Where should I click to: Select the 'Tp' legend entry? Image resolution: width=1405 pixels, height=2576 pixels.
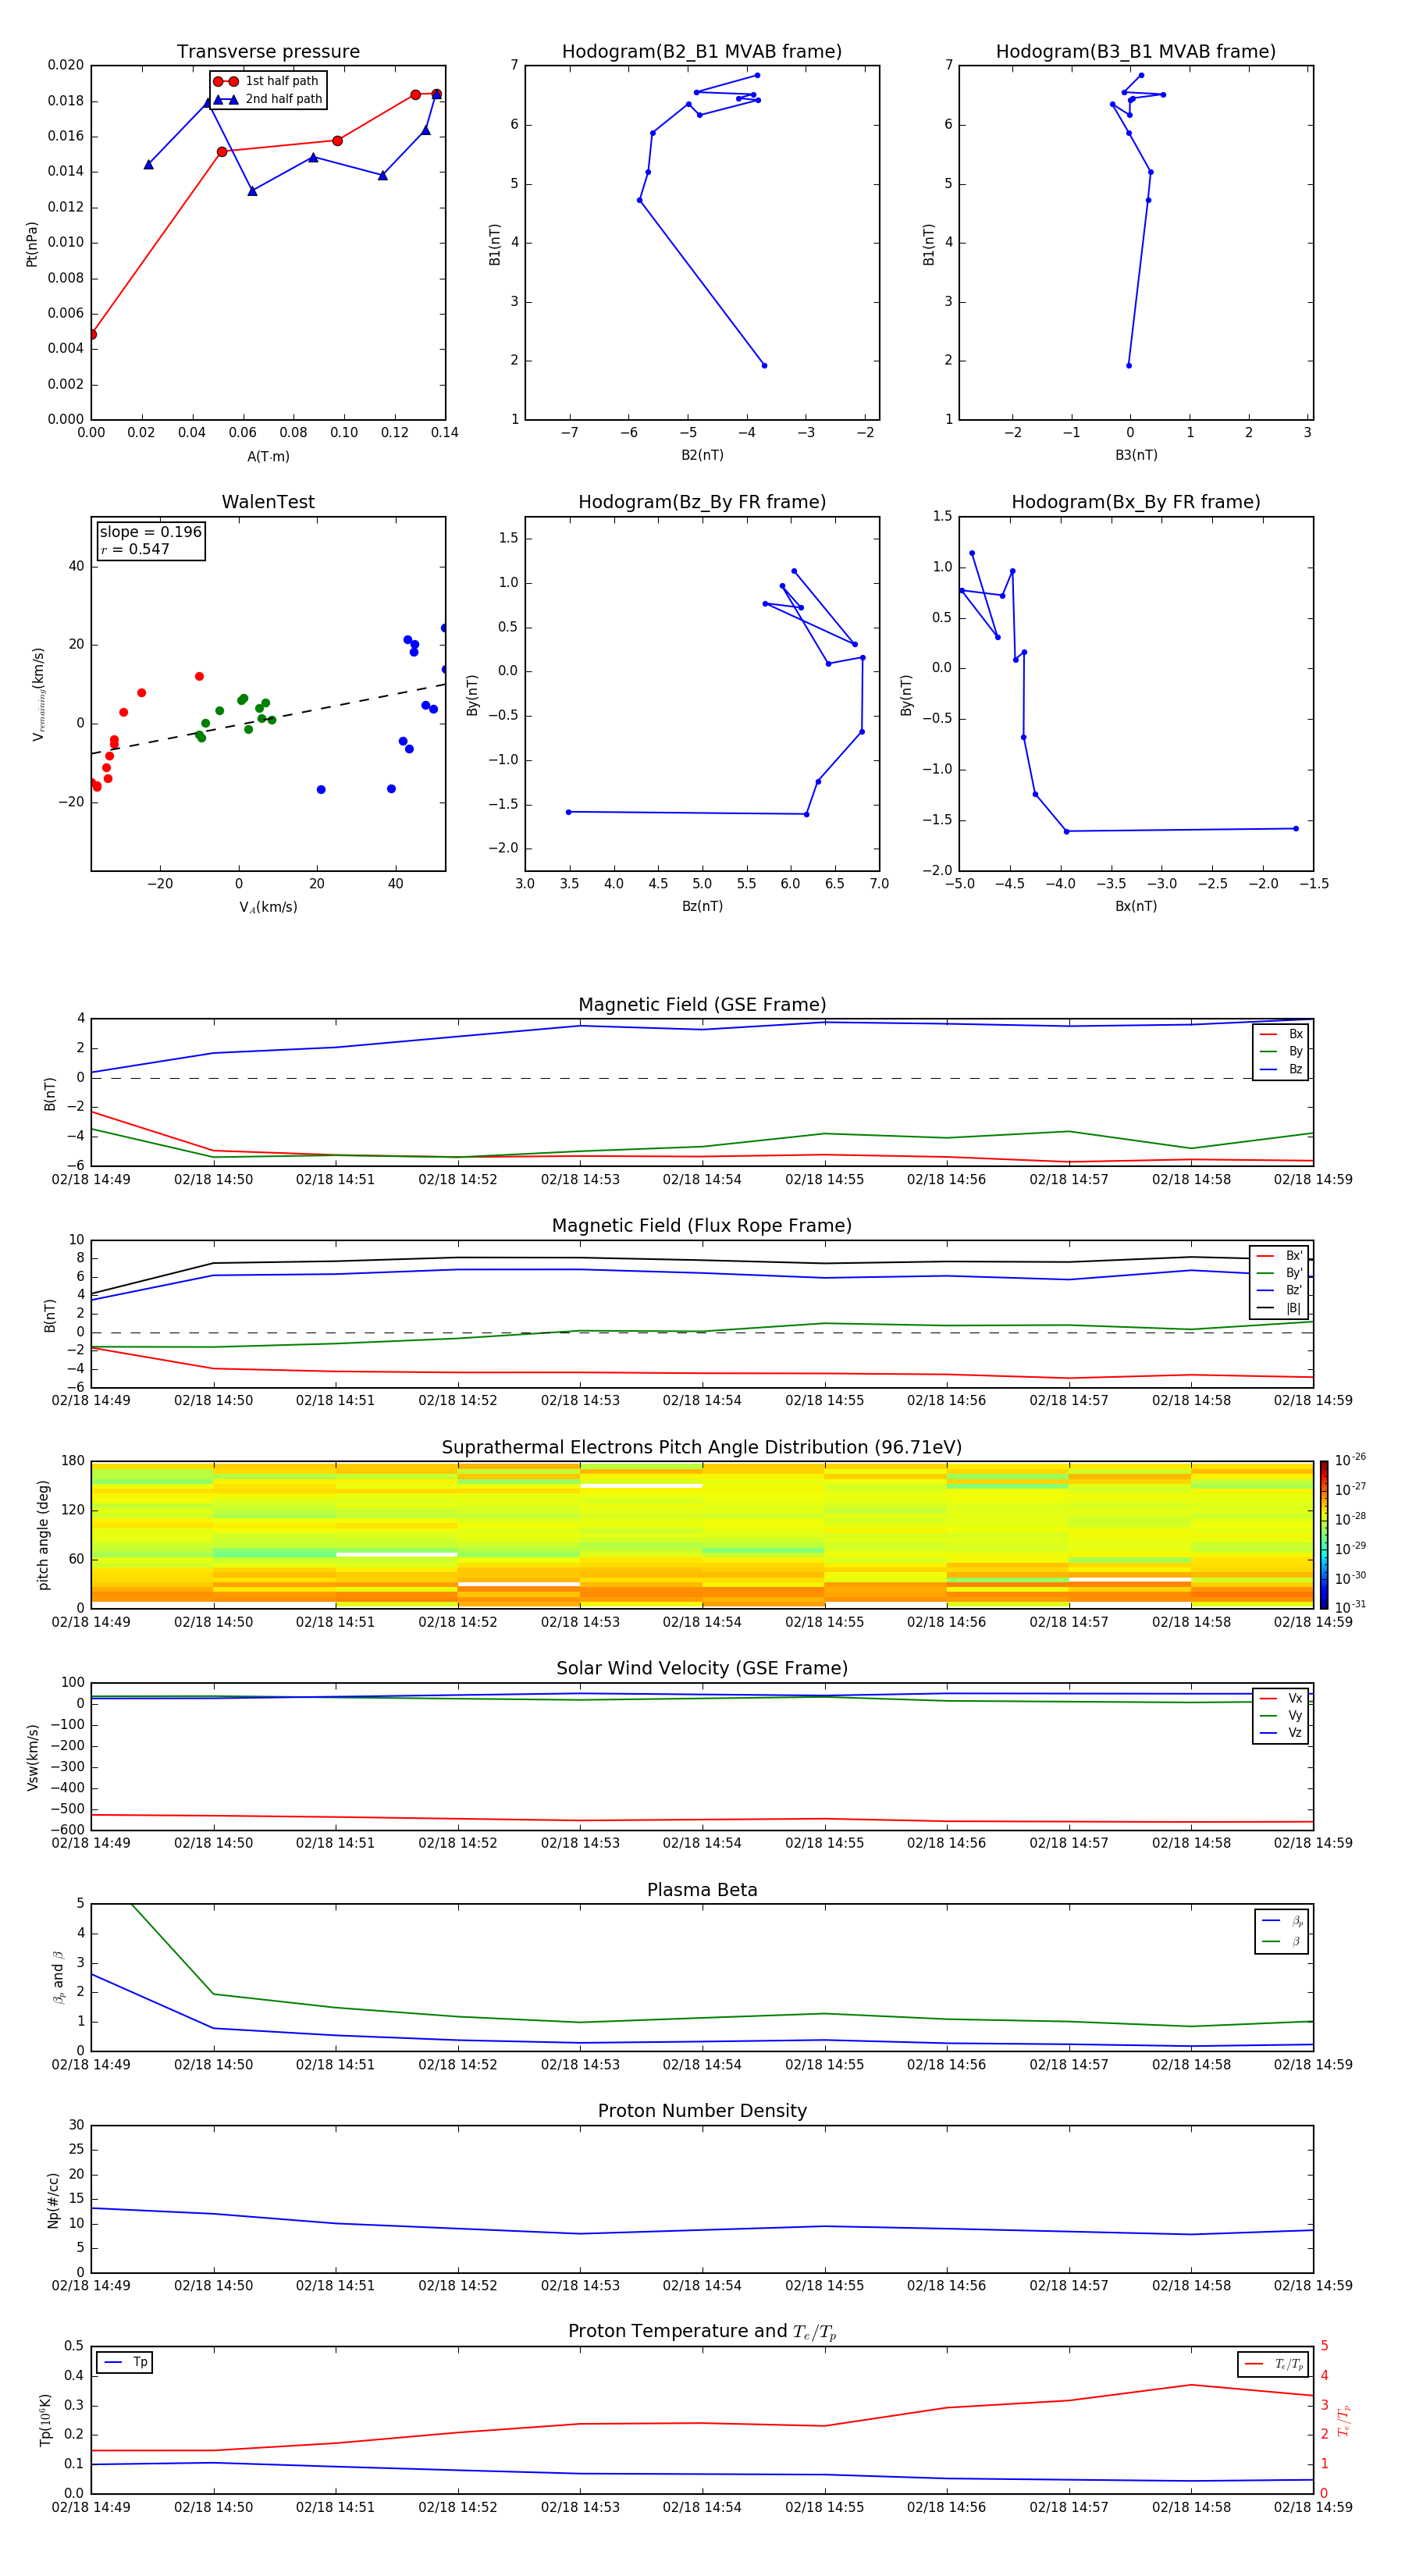(124, 2362)
